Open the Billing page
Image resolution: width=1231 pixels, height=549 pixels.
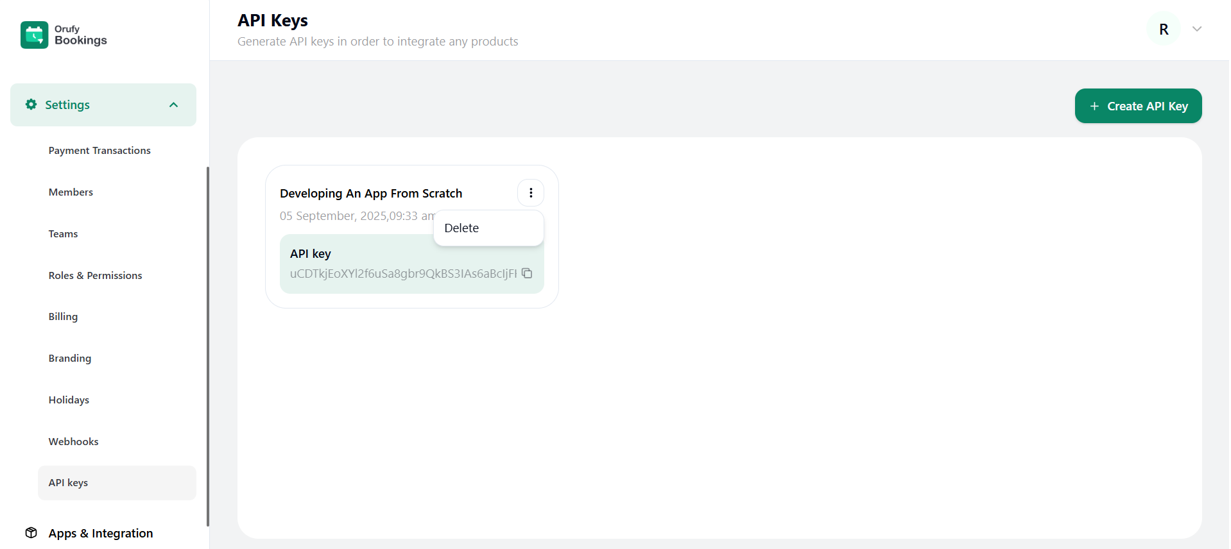63,317
